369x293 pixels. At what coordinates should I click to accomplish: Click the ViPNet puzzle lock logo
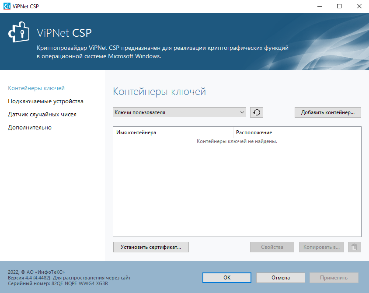pos(19,32)
